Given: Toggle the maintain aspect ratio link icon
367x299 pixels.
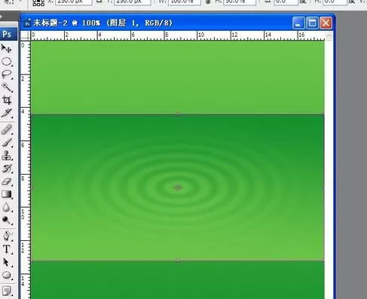Looking at the screenshot, I should tap(208, 2).
